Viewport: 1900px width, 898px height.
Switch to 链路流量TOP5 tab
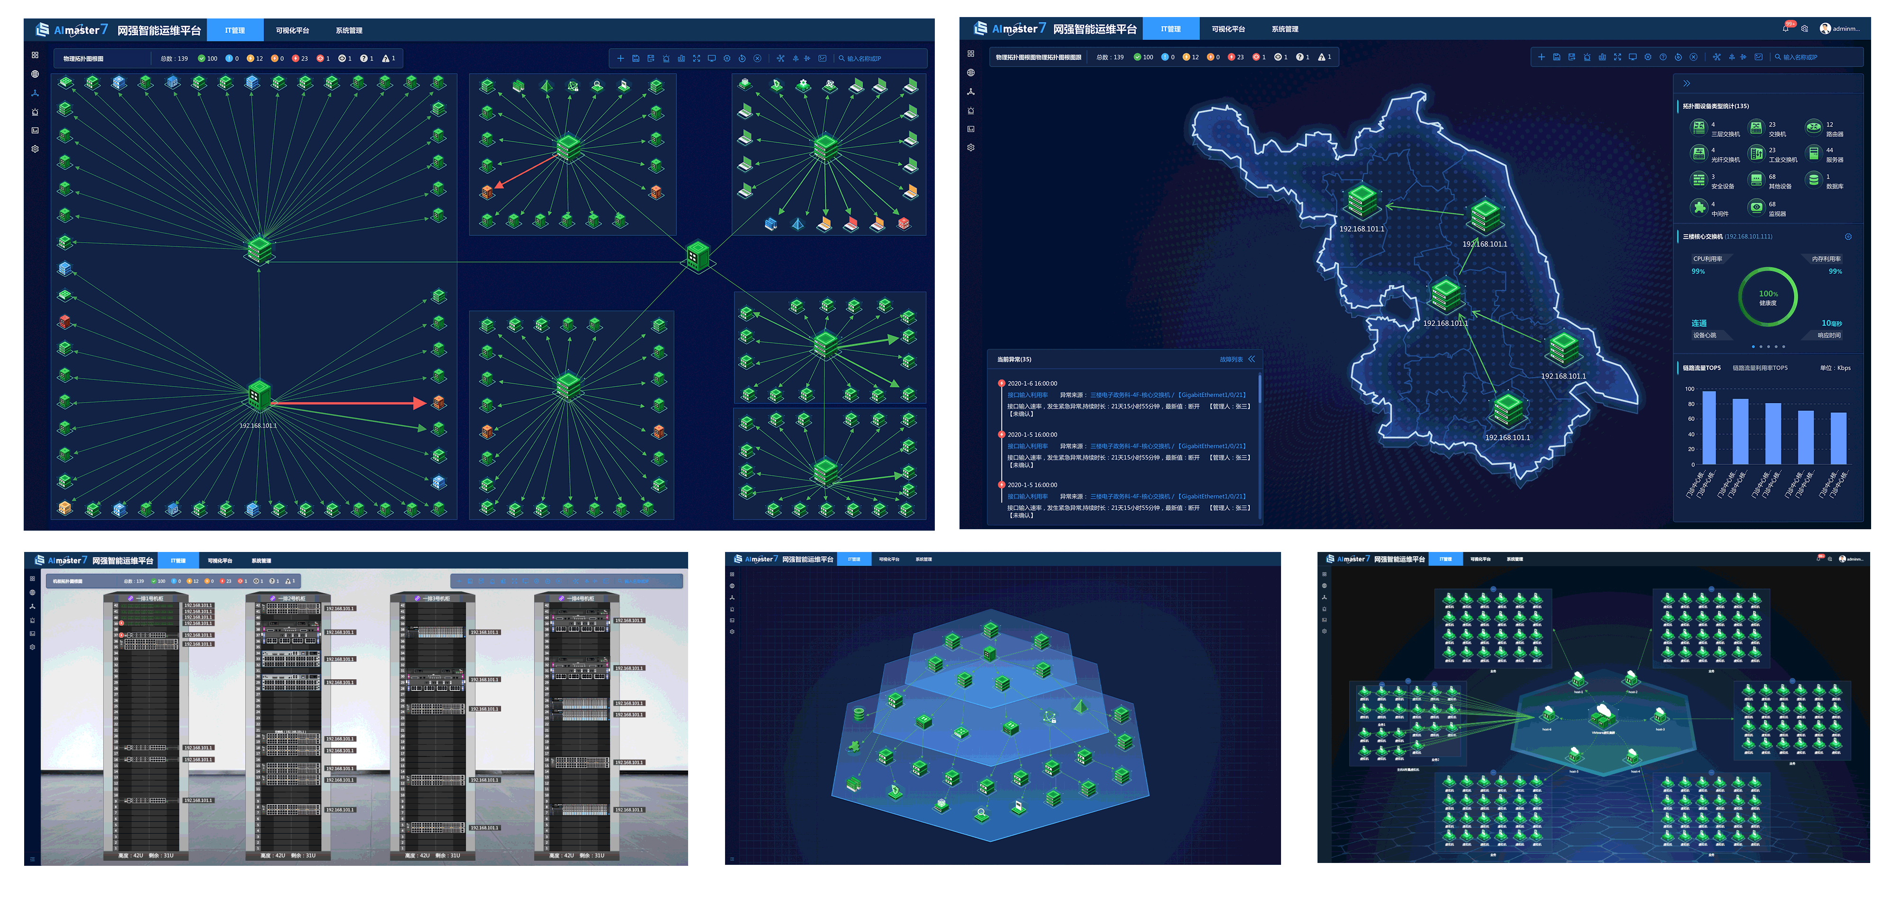1702,368
